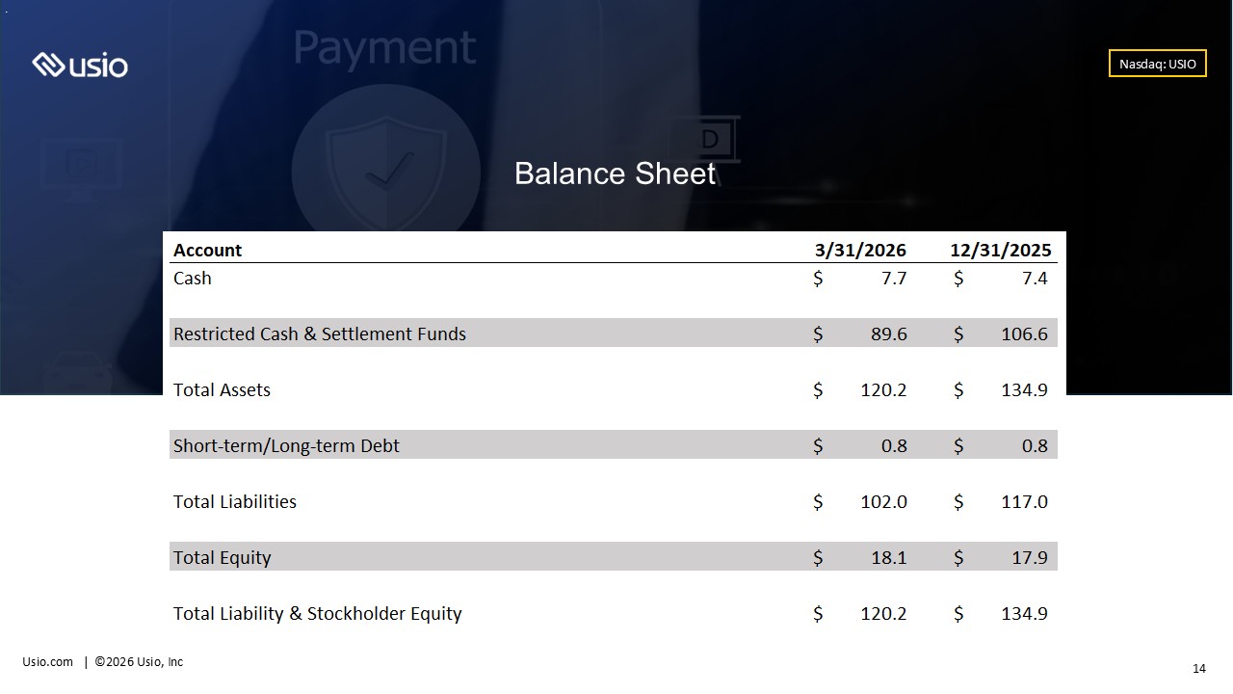
Task: Select the 12/31/2025 column header
Action: tap(1001, 250)
